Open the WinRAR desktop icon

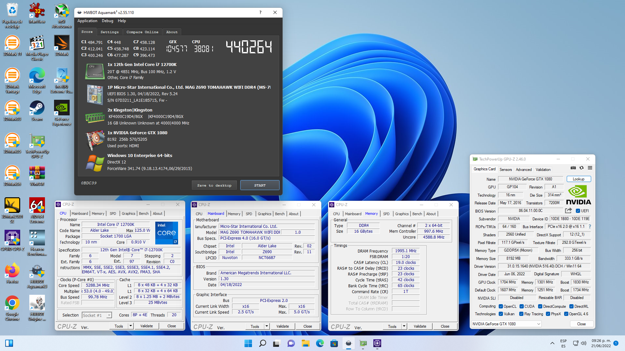[37, 175]
